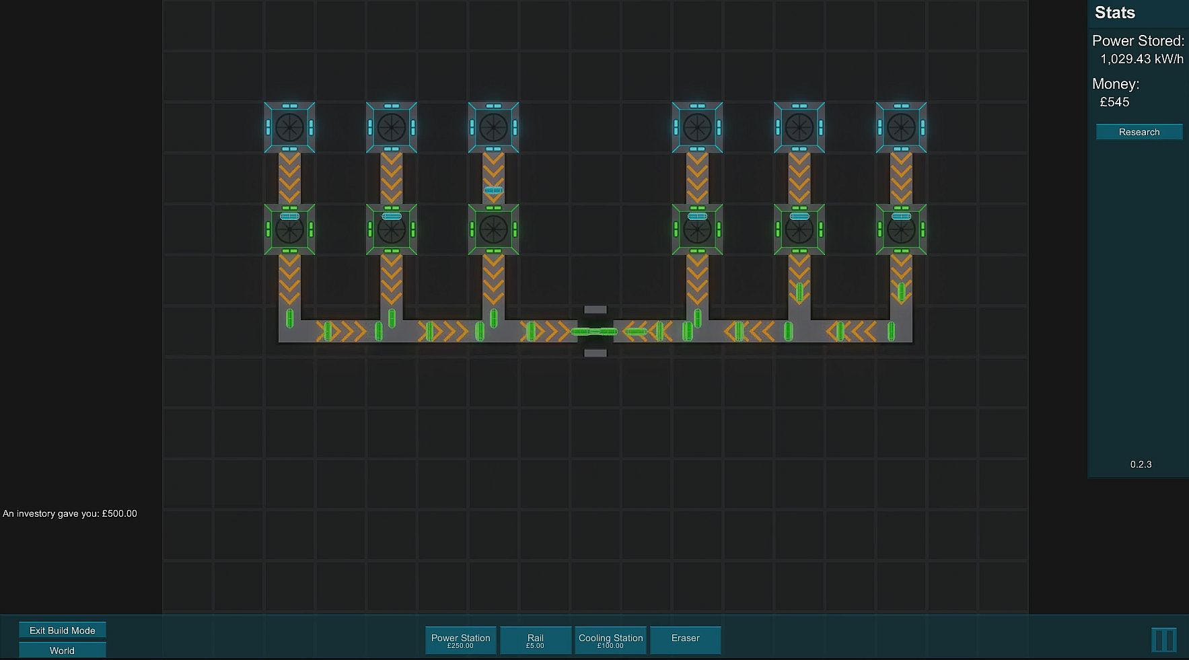The height and width of the screenshot is (660, 1189).
Task: Select the rightmost blue cooling station
Action: [x=901, y=127]
